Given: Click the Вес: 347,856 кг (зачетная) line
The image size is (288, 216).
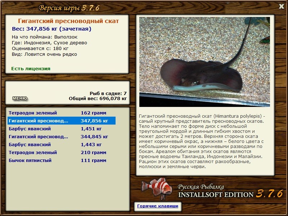Looking at the screenshot, I should (51, 29).
